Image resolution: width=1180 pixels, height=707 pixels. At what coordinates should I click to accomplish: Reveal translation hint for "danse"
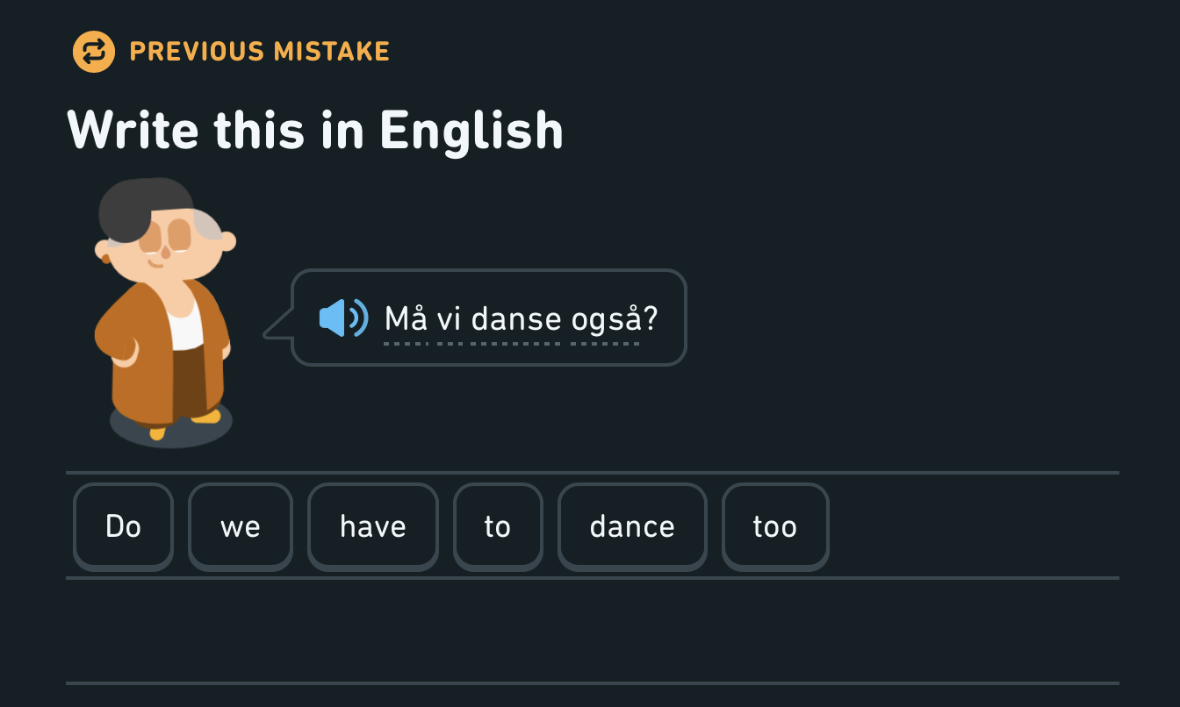pyautogui.click(x=515, y=318)
